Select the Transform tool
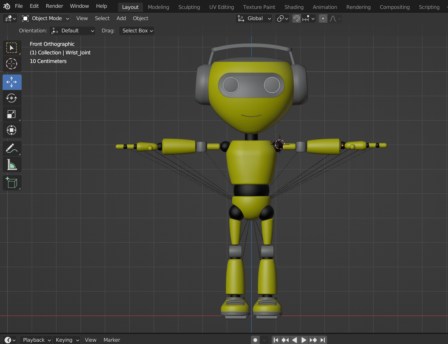The width and height of the screenshot is (448, 344). (12, 130)
